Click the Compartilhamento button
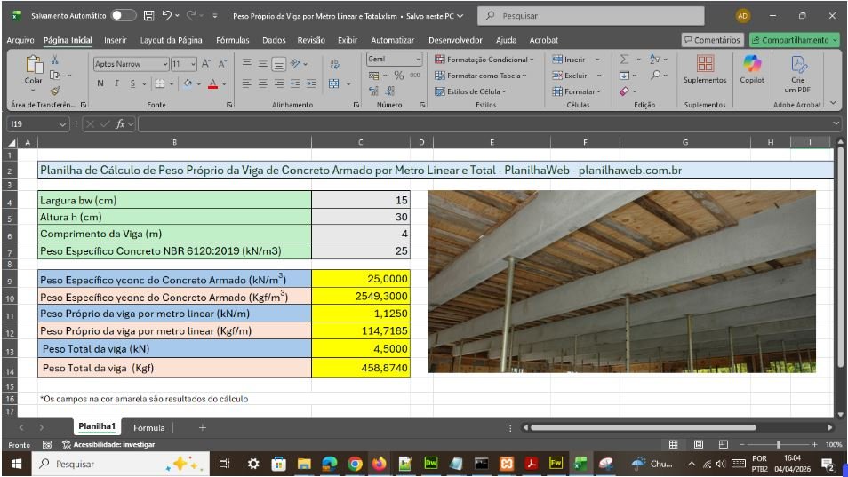Screen dimensions: 848x477 pyautogui.click(x=793, y=40)
